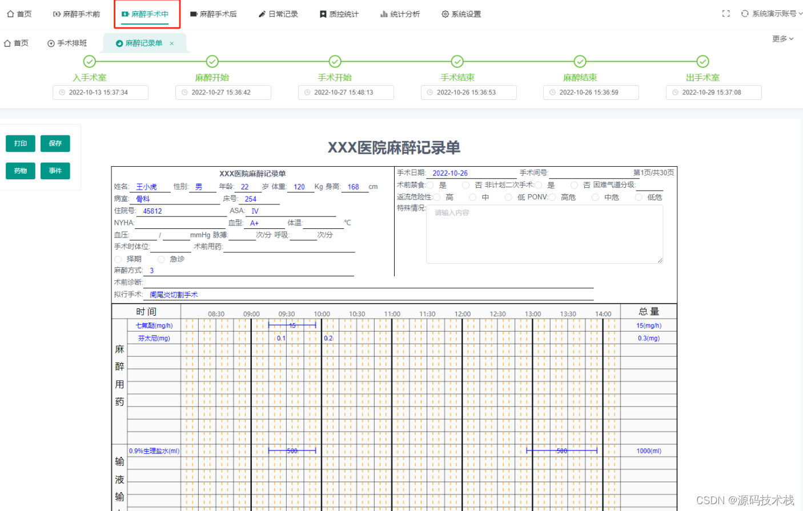Image resolution: width=803 pixels, height=511 pixels.
Task: Open 入手术室 time field 2022-10-13 15:37:34
Action: coord(101,92)
